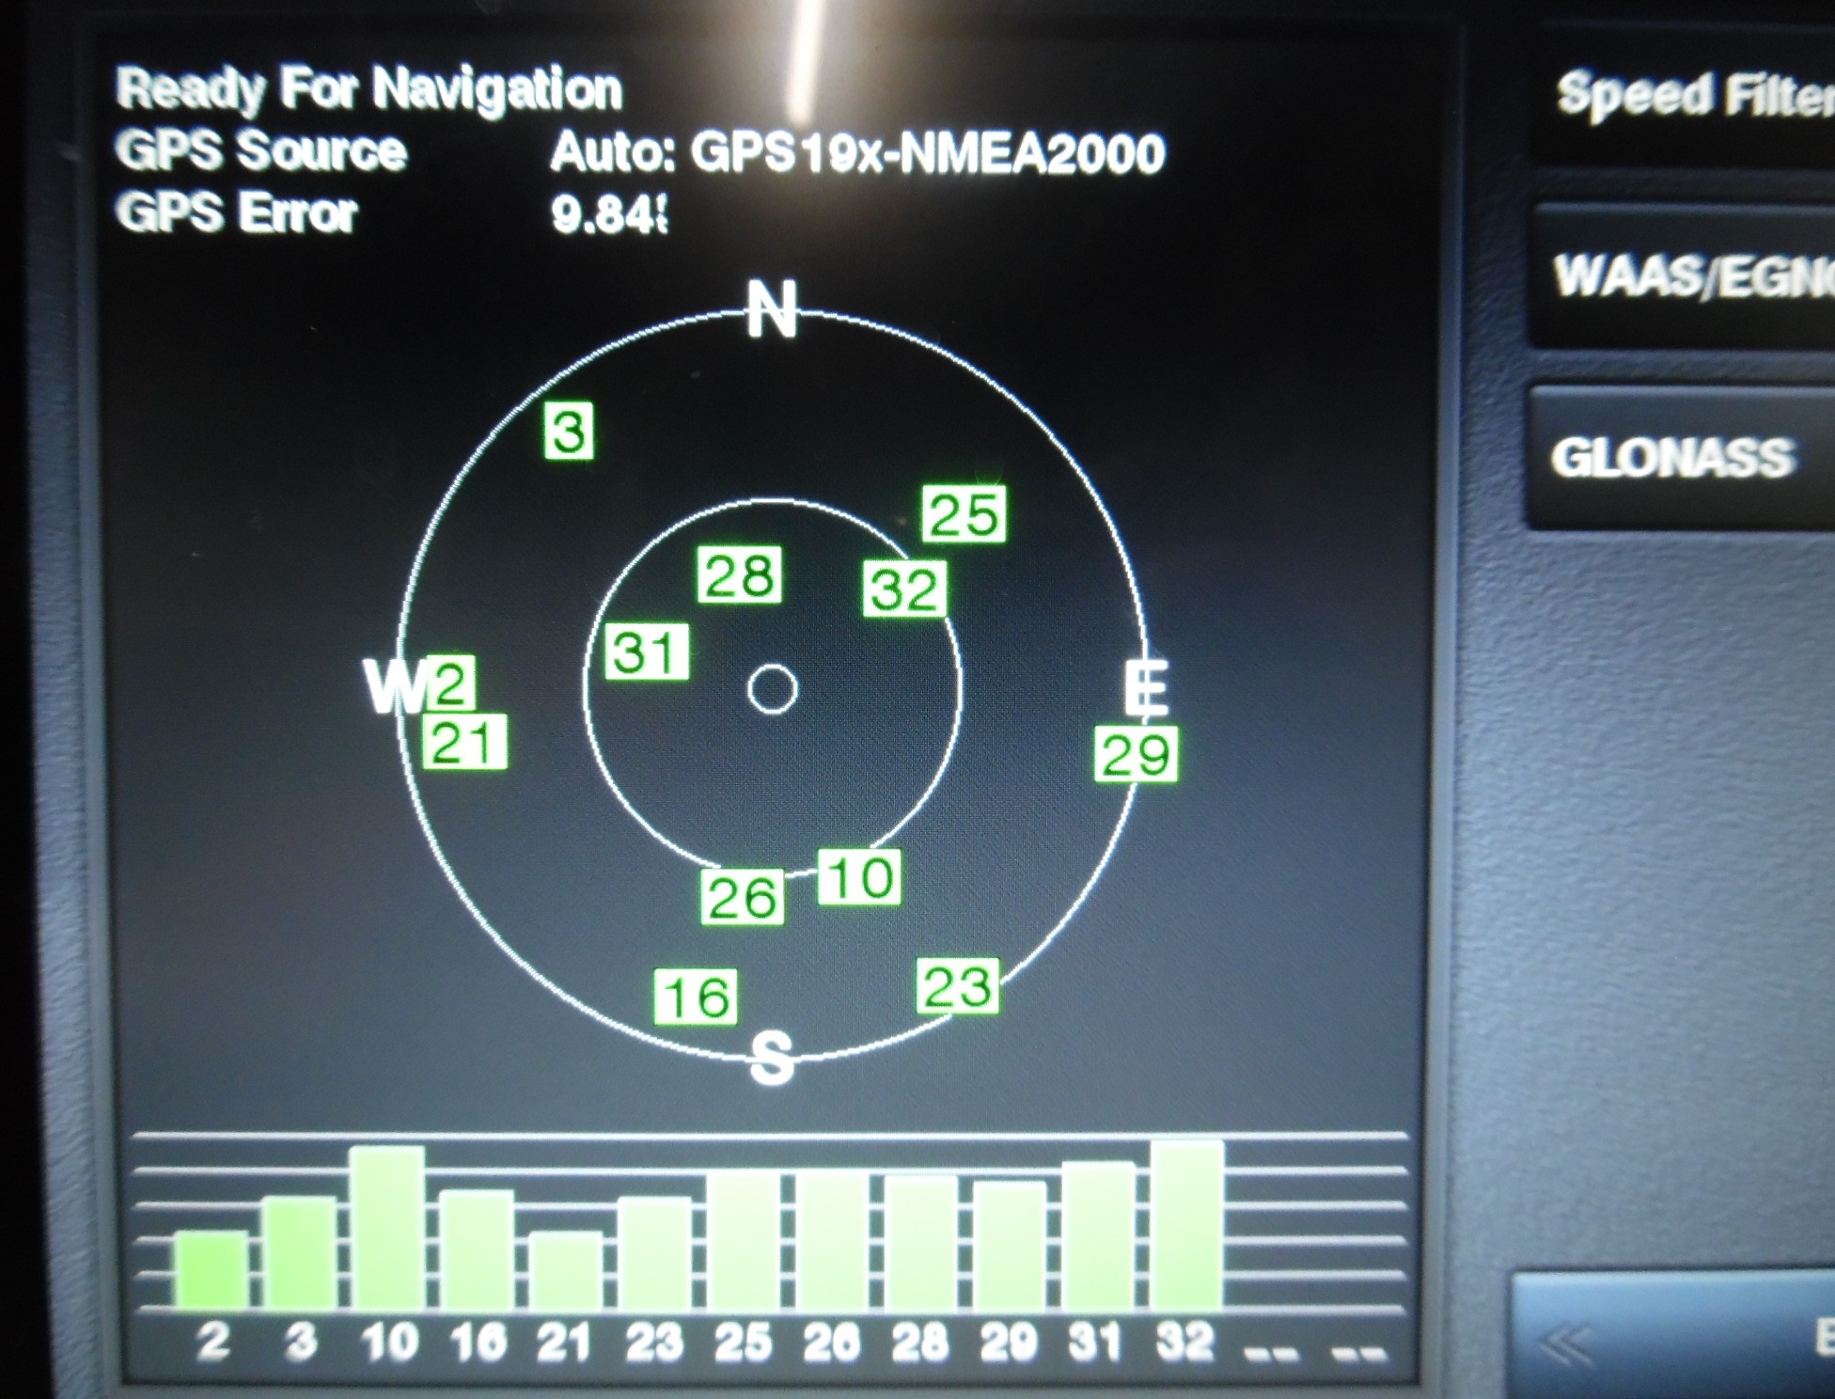Viewport: 1835px width, 1399px height.
Task: Click the center circle of sky view
Action: click(x=773, y=690)
